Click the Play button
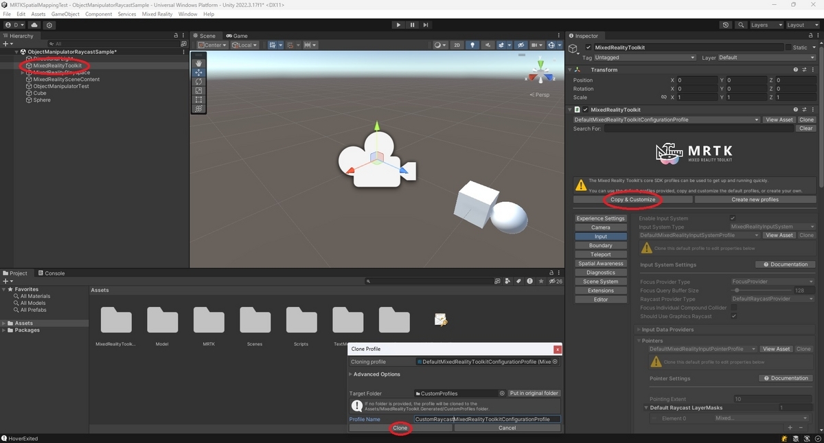This screenshot has height=443, width=824. tap(398, 25)
